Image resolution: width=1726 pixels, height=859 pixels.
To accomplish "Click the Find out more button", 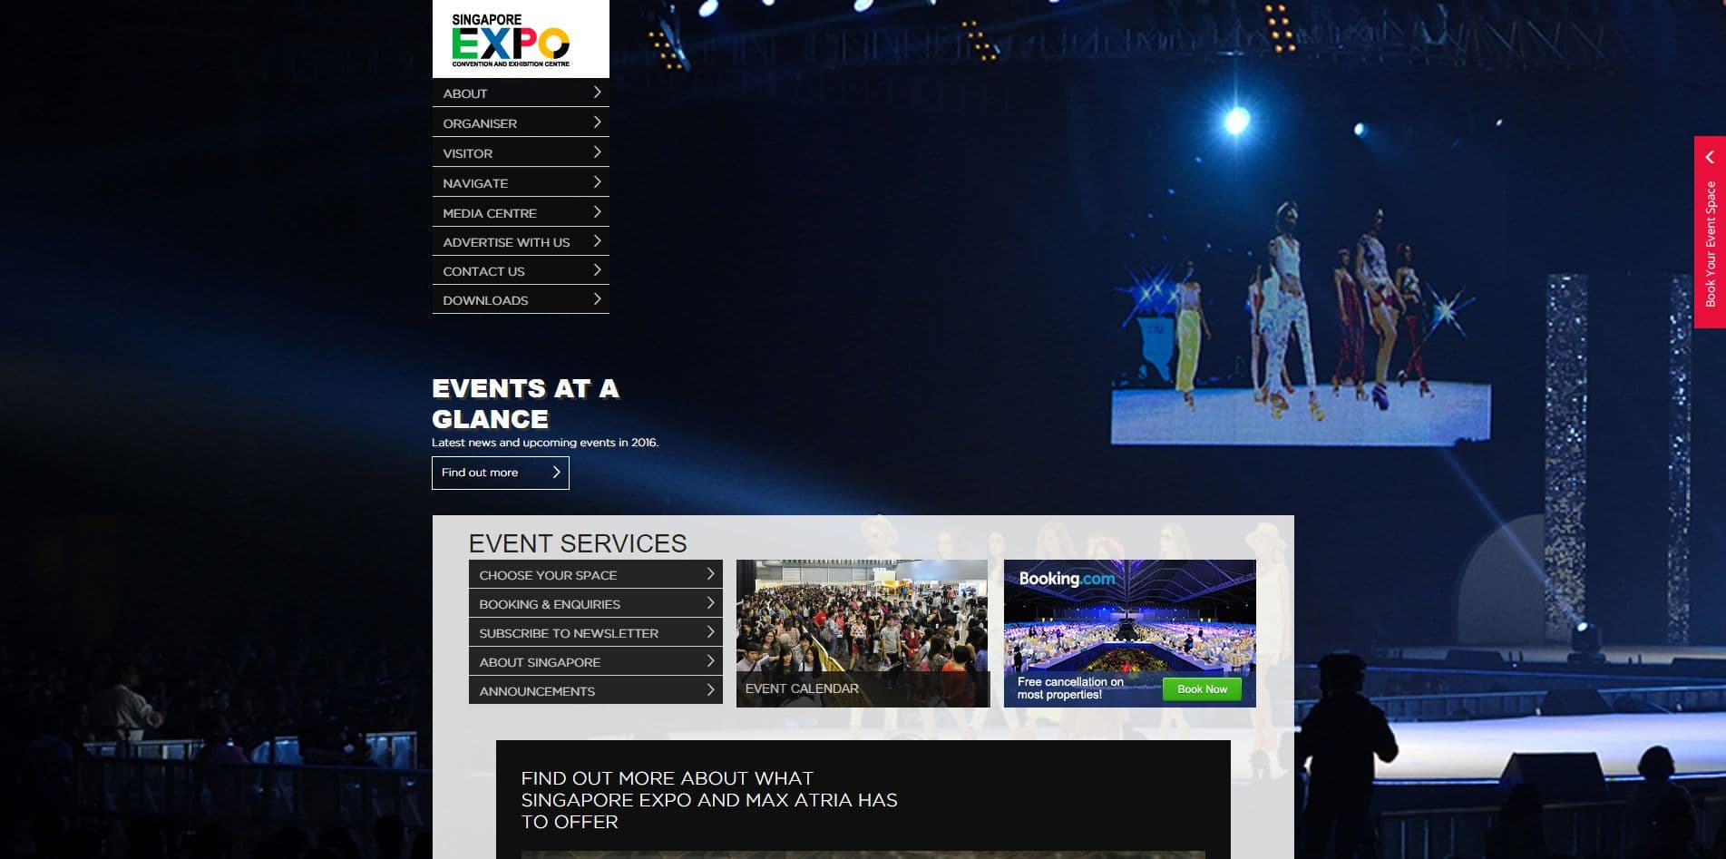I will [501, 473].
